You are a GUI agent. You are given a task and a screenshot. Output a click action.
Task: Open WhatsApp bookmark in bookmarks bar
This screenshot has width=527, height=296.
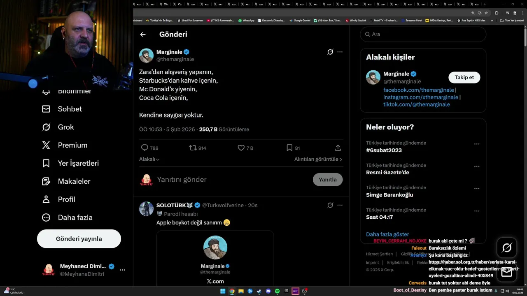[x=246, y=20]
